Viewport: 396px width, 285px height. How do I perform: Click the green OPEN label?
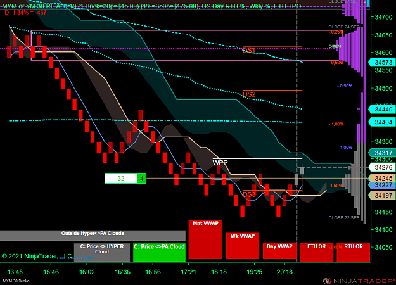335,46
